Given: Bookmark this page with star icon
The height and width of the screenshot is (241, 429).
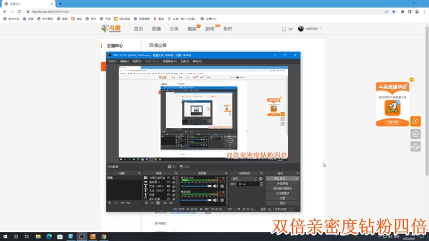Looking at the screenshot, I should point(394,11).
